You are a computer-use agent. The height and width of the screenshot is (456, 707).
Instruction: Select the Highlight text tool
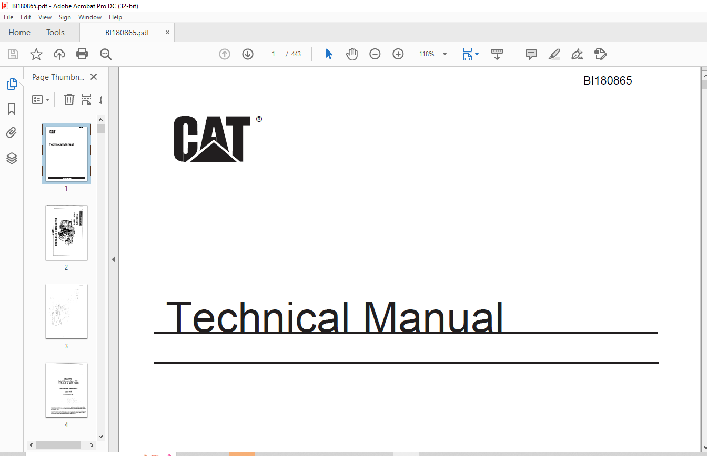554,54
